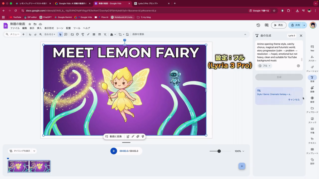Adjust the timeline zoom slider handle
Viewport: 319px width, 179px height.
click(219, 151)
